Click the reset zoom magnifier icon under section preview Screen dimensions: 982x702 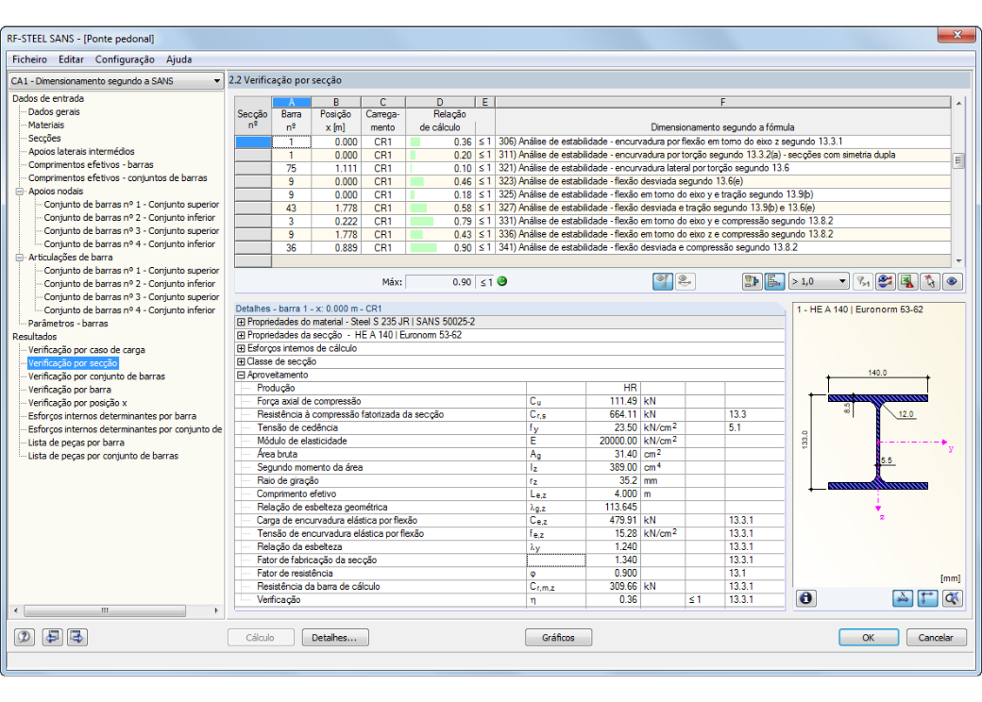point(953,599)
